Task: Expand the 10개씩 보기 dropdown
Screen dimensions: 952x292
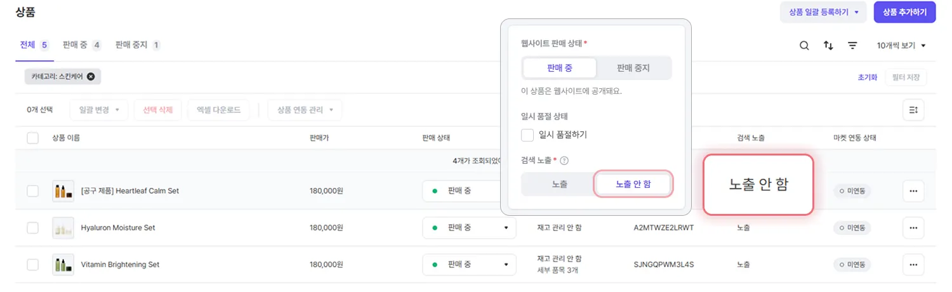Action: (901, 46)
